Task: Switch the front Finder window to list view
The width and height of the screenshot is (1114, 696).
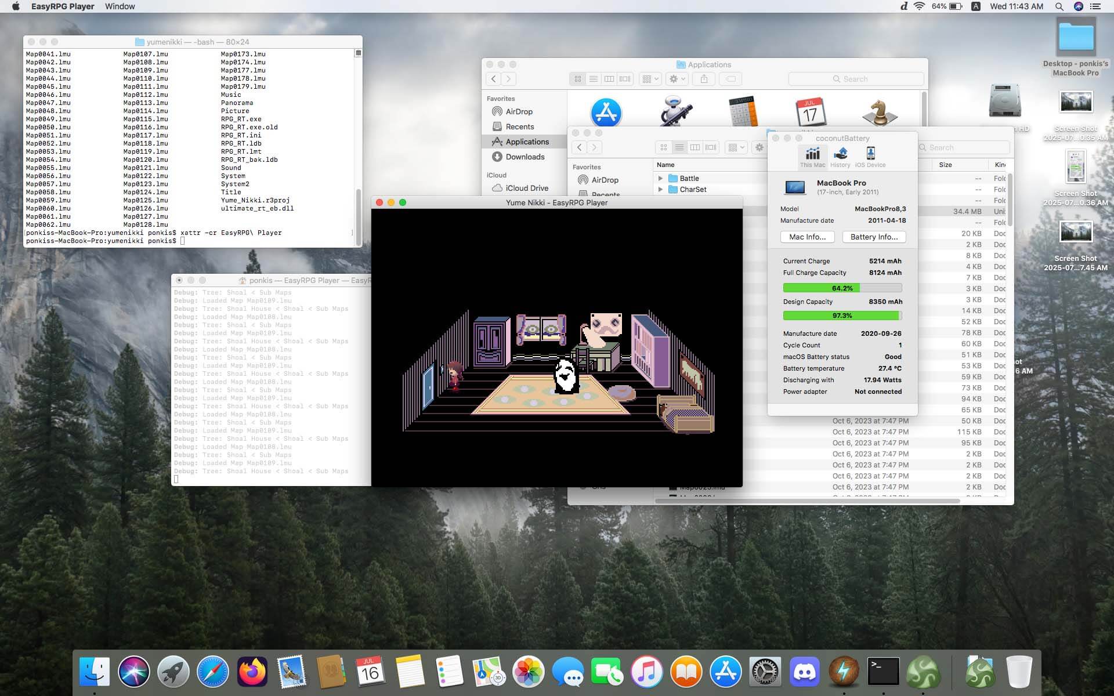Action: (x=679, y=147)
